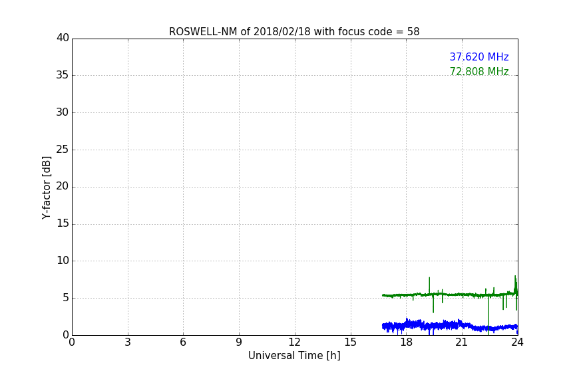Screen dimensions: 575x383
Task: Click the x-axis tick label '18'
Action: click(x=407, y=342)
